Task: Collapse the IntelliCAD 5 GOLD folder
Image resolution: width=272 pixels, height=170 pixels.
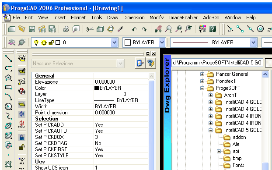Action: (x=210, y=131)
